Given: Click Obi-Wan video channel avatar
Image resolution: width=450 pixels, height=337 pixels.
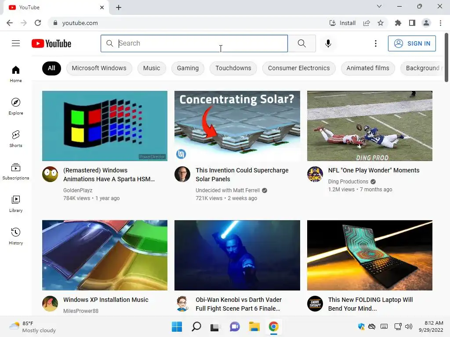Looking at the screenshot, I should click(x=182, y=304).
